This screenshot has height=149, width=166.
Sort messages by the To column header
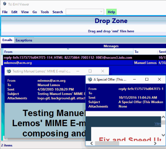[145, 52]
